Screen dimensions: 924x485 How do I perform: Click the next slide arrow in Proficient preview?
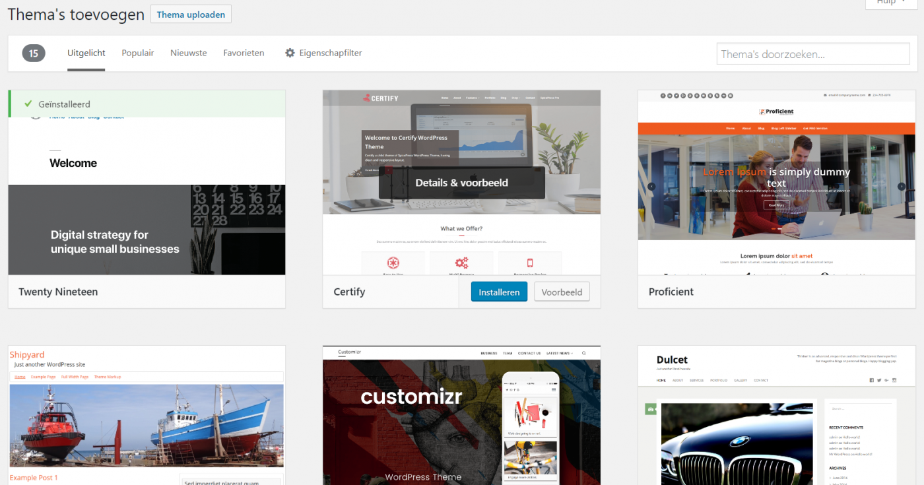click(x=902, y=187)
